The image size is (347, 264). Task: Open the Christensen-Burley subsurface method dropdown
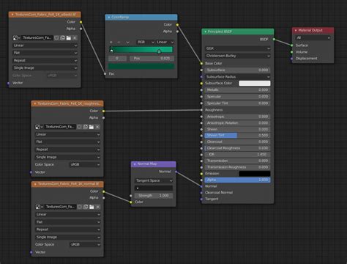point(237,56)
